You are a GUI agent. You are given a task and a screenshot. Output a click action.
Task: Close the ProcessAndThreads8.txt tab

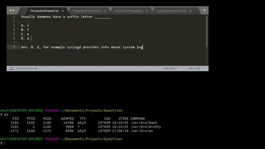point(105,11)
